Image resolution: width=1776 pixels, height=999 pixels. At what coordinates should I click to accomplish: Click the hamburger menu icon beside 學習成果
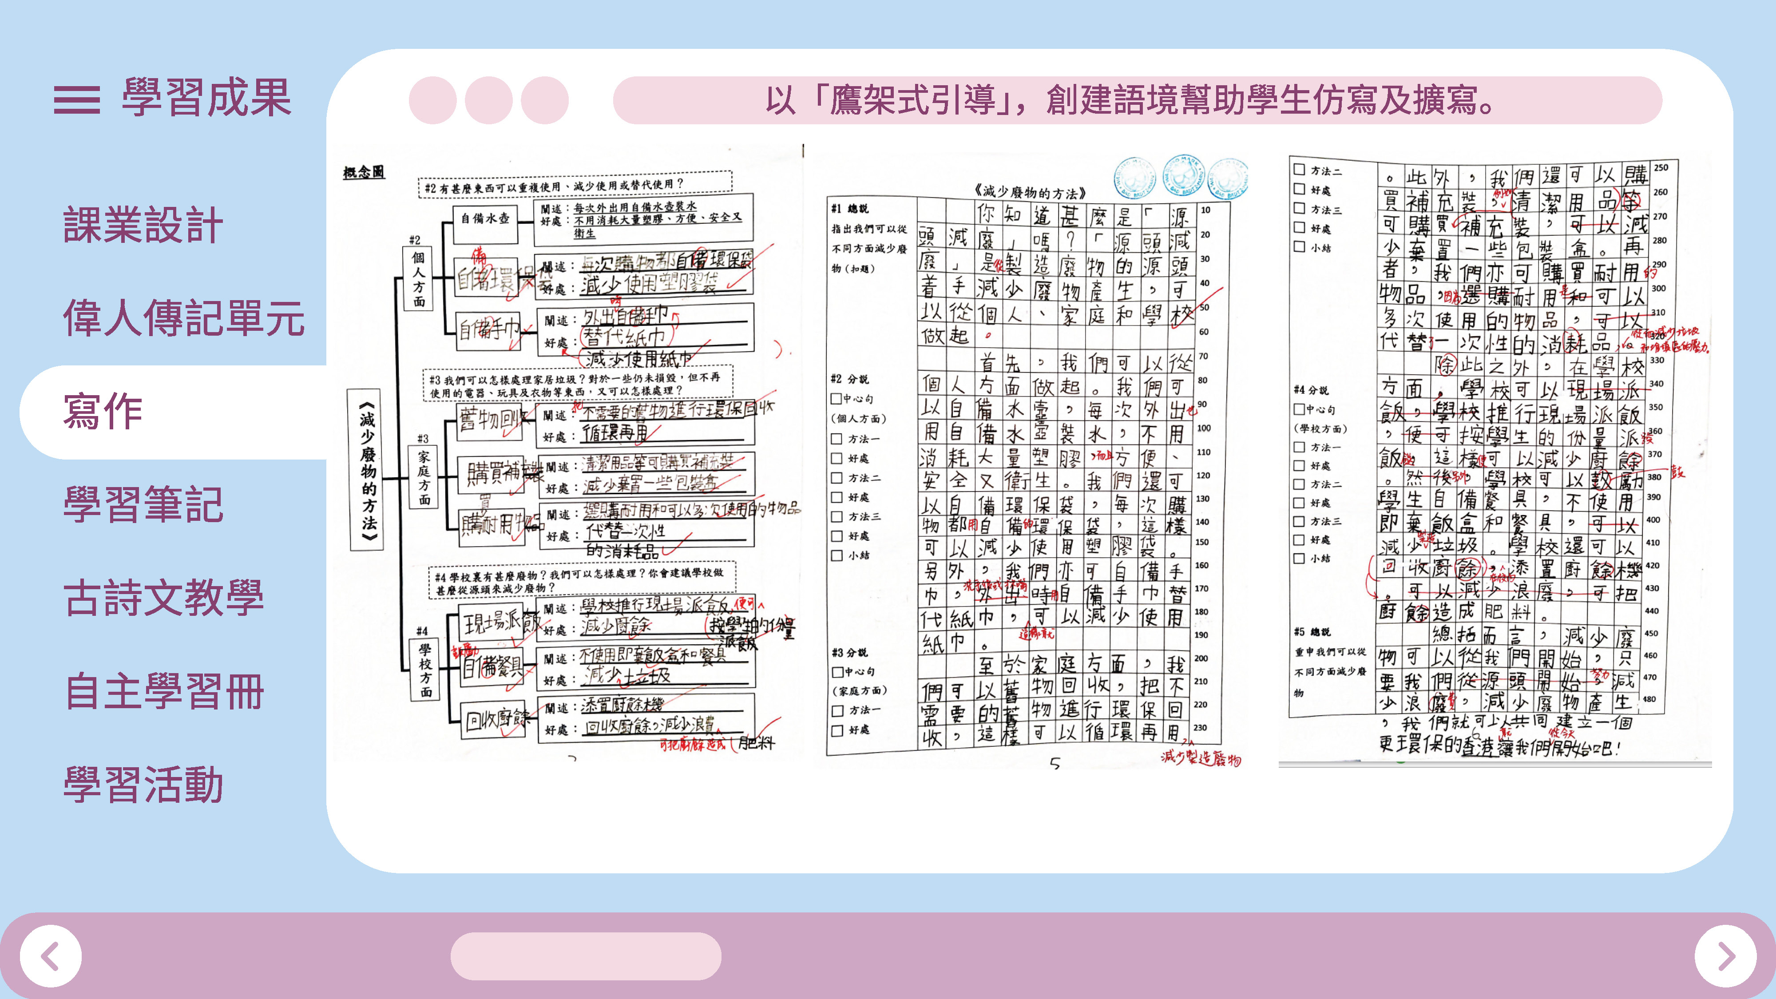pyautogui.click(x=76, y=99)
